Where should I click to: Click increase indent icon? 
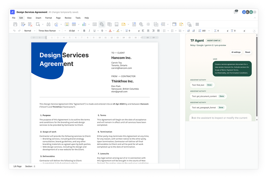point(194,31)
